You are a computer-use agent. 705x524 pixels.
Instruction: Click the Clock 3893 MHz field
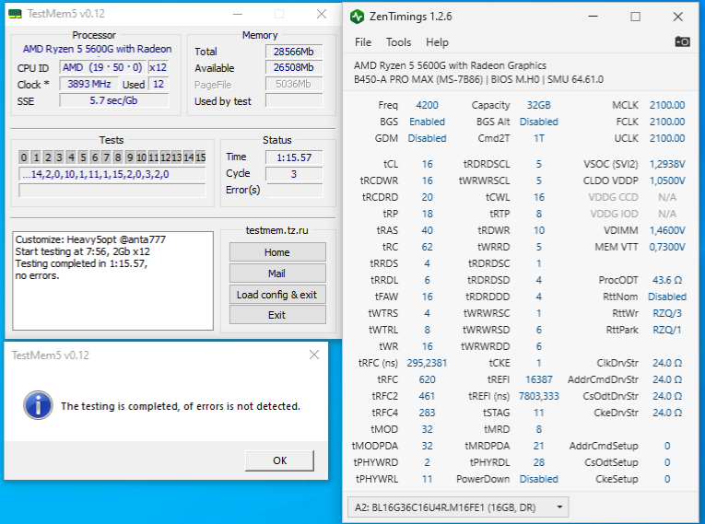coord(89,84)
